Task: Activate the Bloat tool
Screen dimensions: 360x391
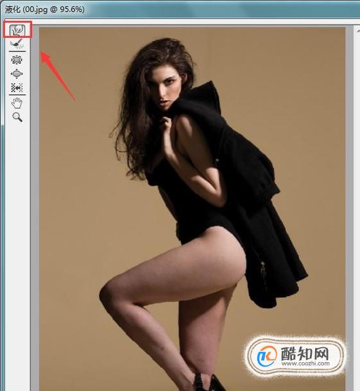Action: tap(17, 74)
